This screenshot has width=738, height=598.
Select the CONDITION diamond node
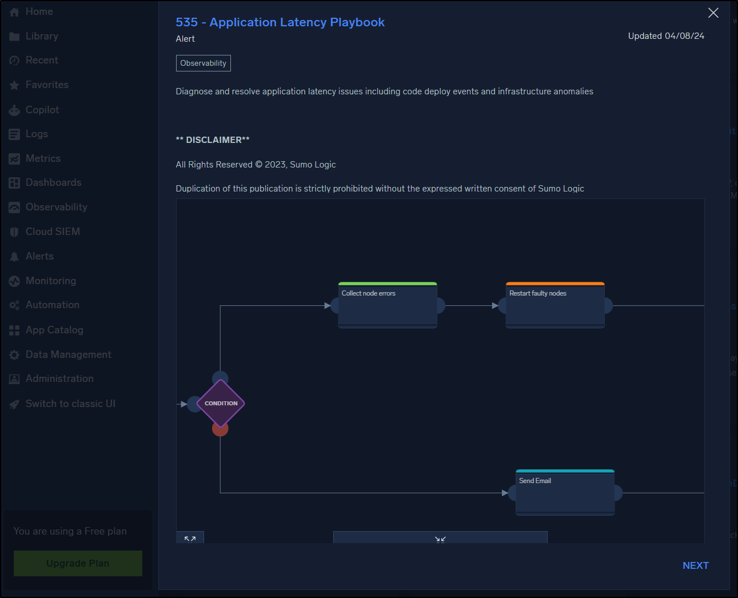pyautogui.click(x=221, y=404)
